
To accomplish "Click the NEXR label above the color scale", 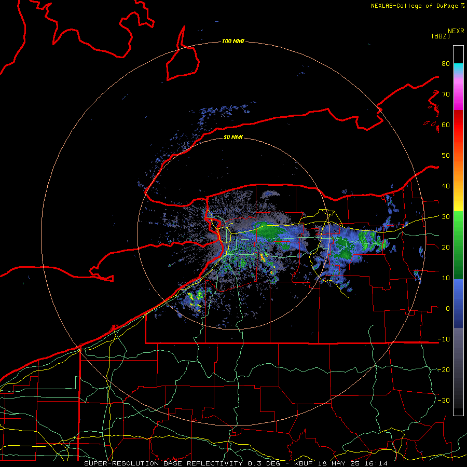I will [x=456, y=31].
